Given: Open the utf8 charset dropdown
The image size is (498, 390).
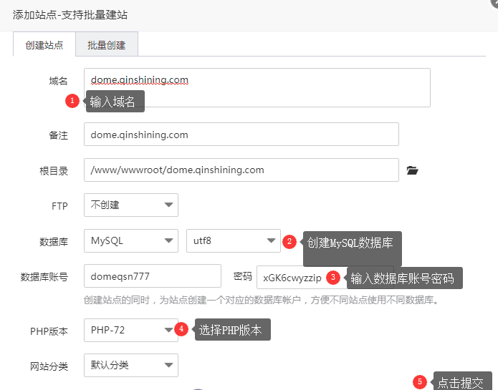Looking at the screenshot, I should [234, 240].
